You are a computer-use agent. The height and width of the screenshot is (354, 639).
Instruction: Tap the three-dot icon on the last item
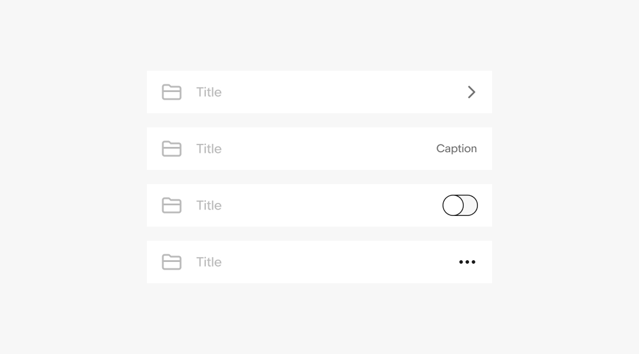(x=467, y=262)
